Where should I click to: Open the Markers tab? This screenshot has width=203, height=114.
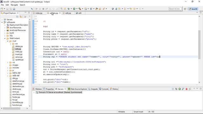37,89
